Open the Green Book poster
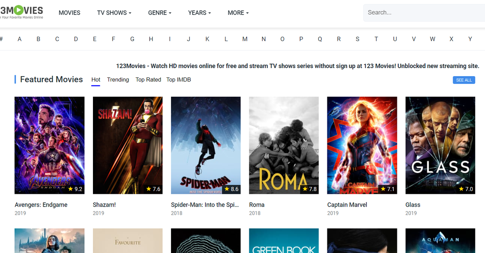 tap(284, 241)
